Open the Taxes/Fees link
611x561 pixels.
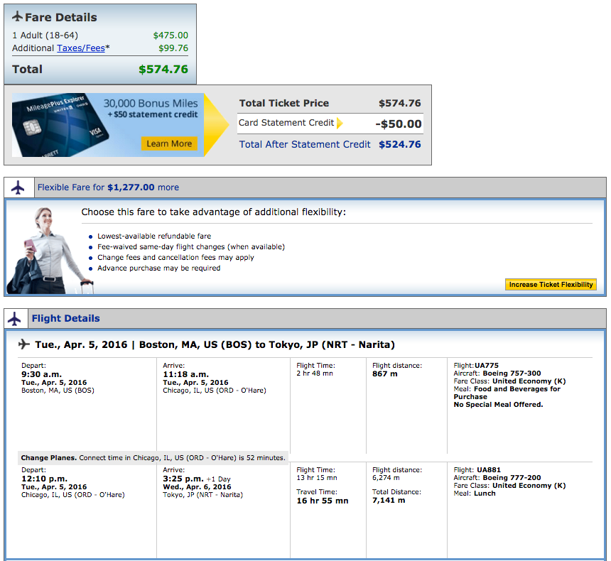pos(81,48)
